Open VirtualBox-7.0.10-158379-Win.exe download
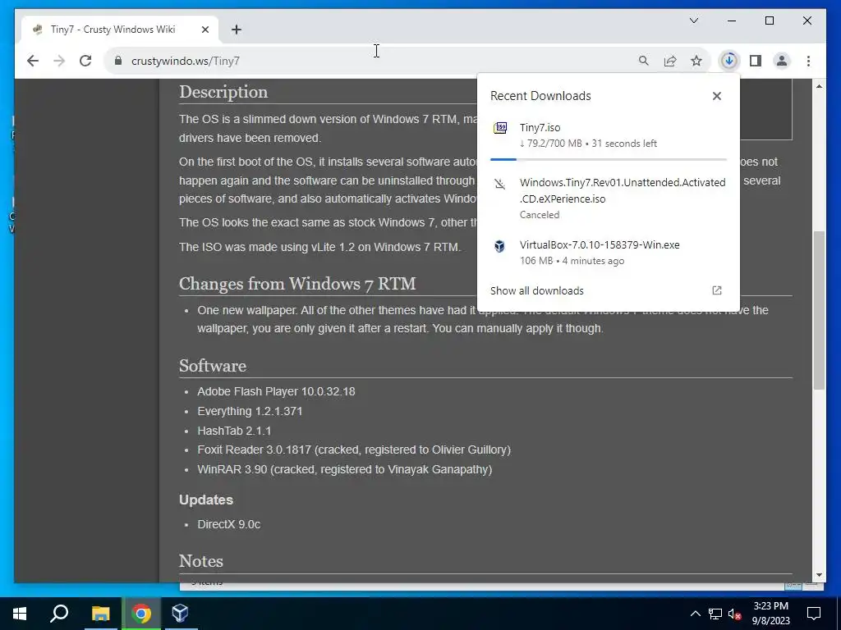841x630 pixels. pyautogui.click(x=609, y=253)
